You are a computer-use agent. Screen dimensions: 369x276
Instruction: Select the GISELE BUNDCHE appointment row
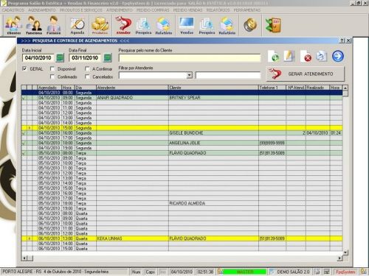coord(182,133)
